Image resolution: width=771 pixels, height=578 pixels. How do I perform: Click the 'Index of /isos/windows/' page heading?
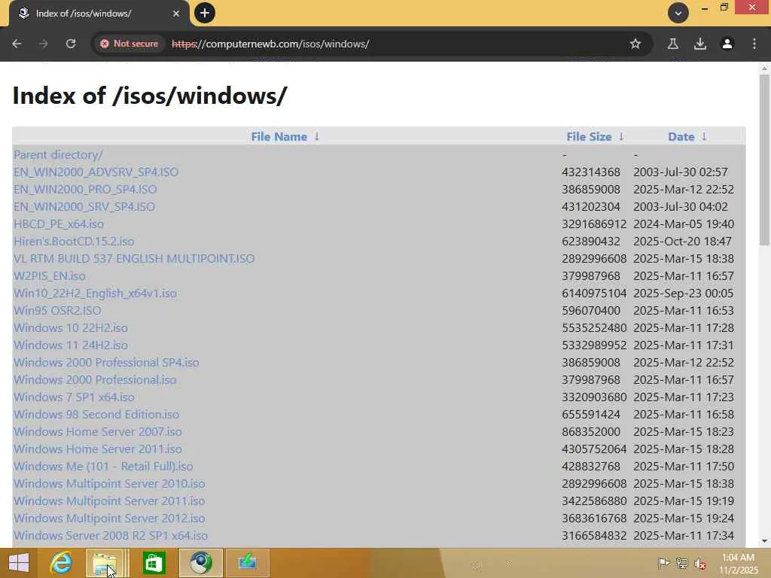pos(150,95)
